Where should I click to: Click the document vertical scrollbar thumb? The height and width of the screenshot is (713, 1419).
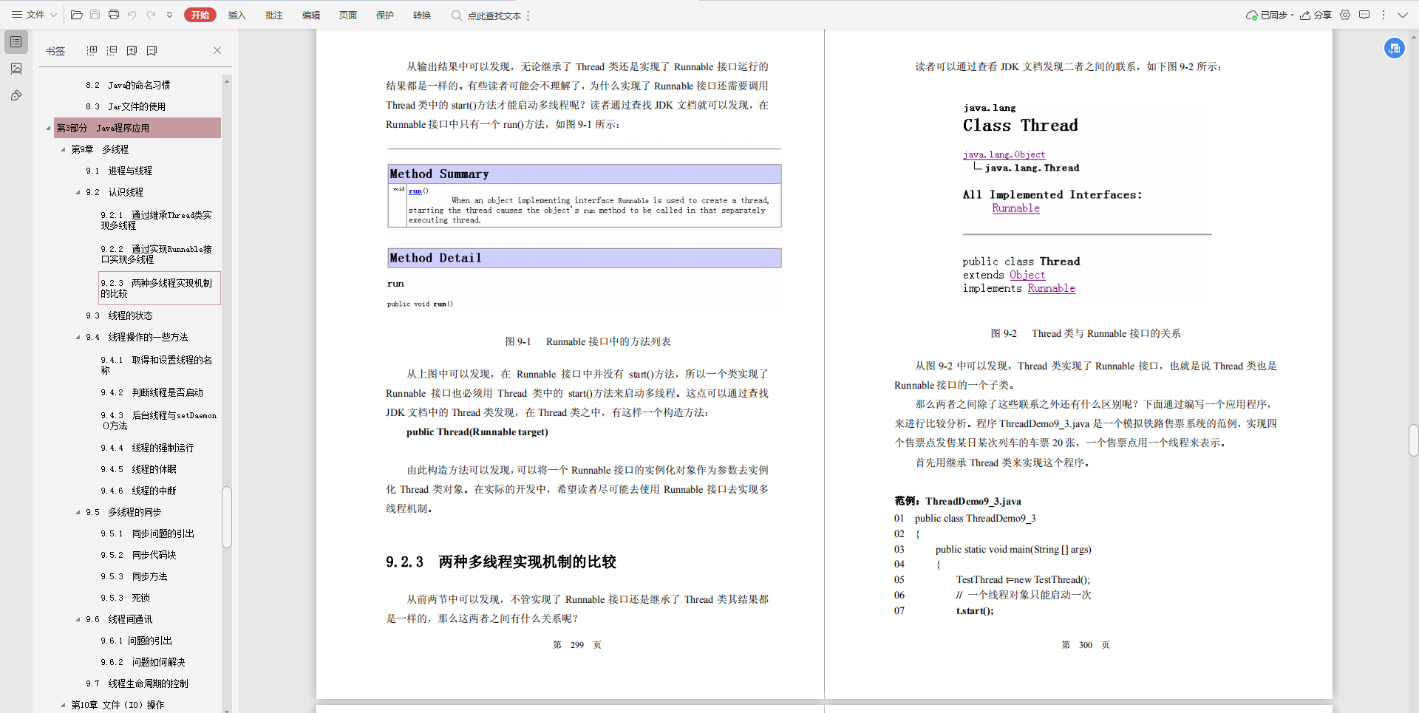click(1413, 440)
